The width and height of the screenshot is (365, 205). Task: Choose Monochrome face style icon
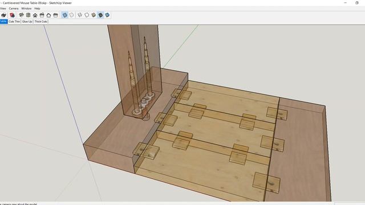point(107,15)
